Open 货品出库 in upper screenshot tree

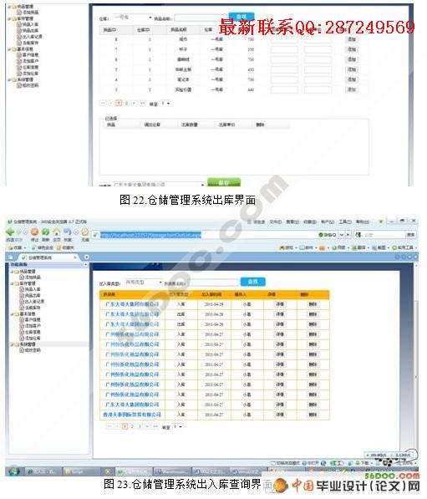(x=30, y=31)
